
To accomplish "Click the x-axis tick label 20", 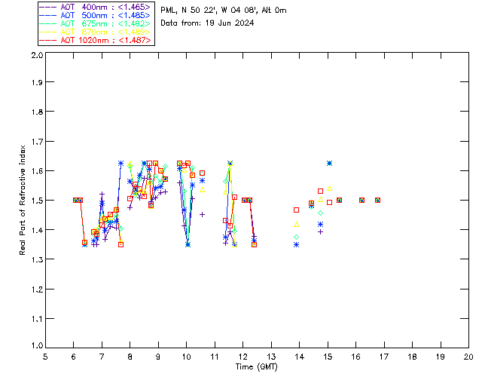I will point(468,357).
